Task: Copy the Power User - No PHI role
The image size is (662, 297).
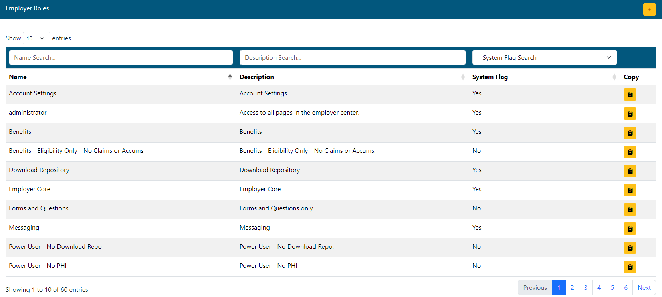Action: coord(630,267)
